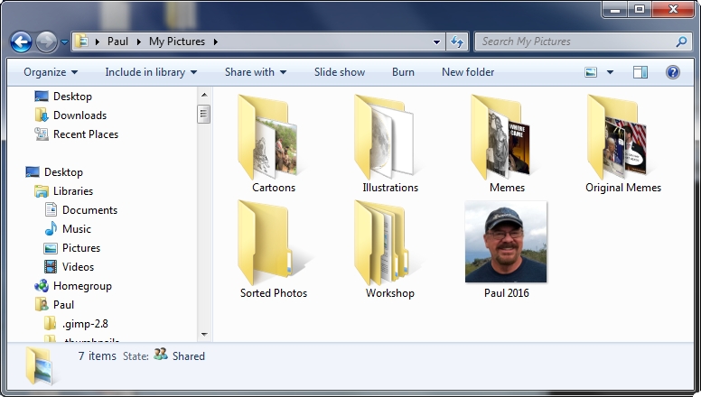
Task: Click Burn in the toolbar
Action: pos(403,72)
